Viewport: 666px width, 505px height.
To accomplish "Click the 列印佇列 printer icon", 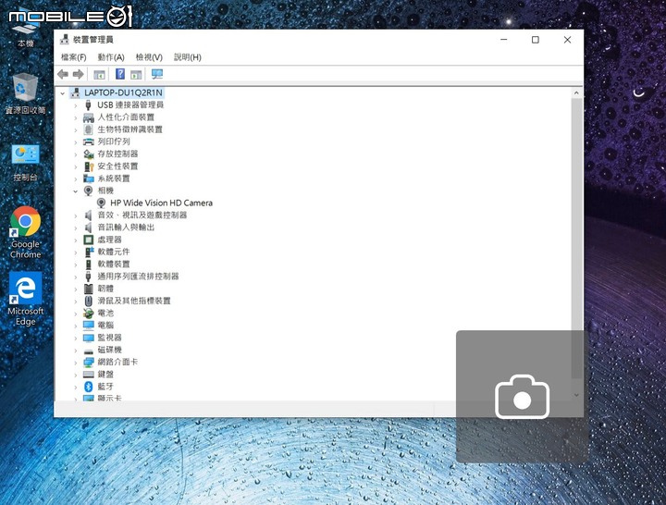I will (x=89, y=142).
